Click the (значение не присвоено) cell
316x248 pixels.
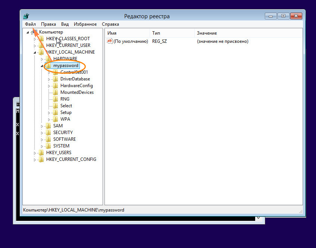click(x=222, y=41)
